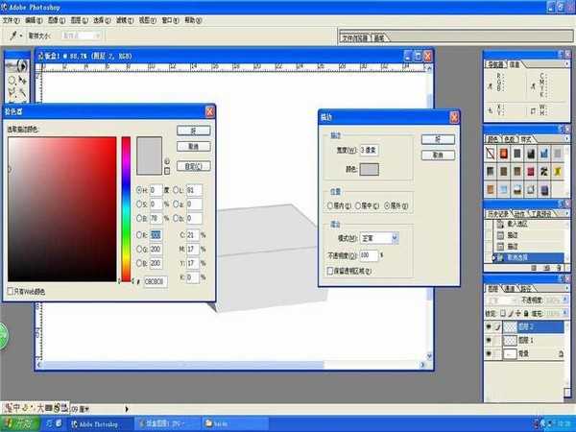
Task: Select the G radio button in color picker
Action: (139, 249)
